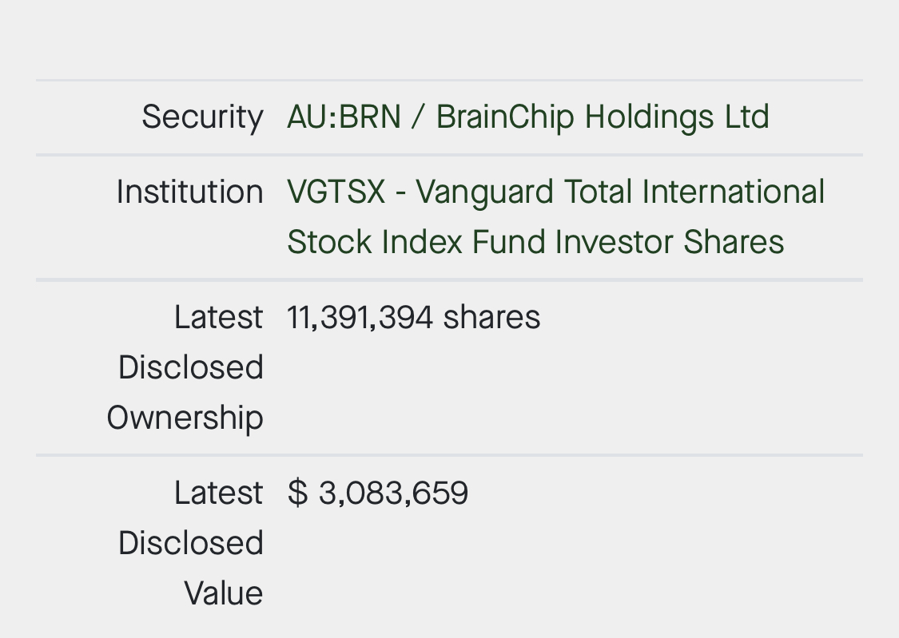The image size is (899, 638).
Task: Click the word "Value" in the label
Action: [x=223, y=593]
